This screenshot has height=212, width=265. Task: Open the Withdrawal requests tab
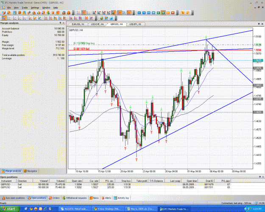(x=74, y=198)
